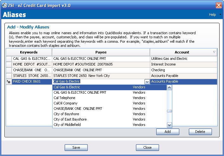Click the Close button at bottom
The image size is (224, 156).
(x=147, y=147)
